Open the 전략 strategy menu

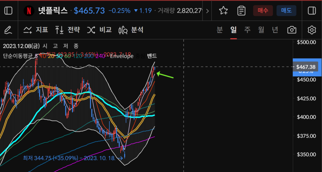click(x=67, y=30)
